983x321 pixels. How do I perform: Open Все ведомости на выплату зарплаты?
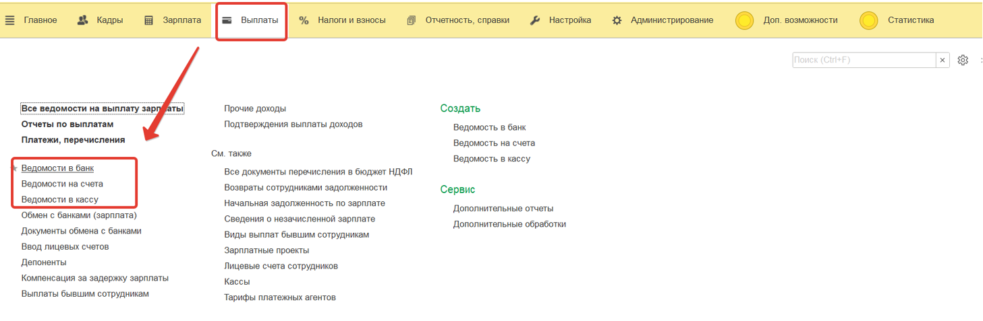coord(102,108)
